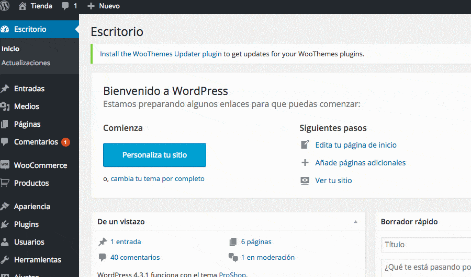471x277 pixels.
Task: Open the Edita tu página de inicio link
Action: point(356,145)
